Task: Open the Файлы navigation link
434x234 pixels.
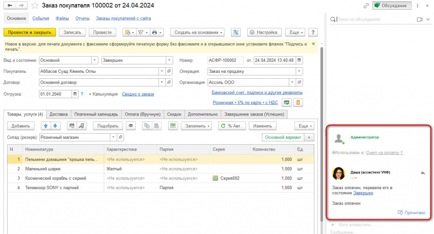Action: click(62, 18)
